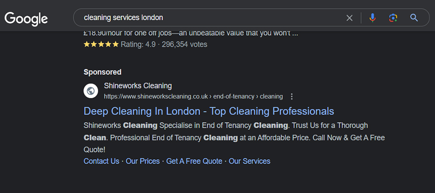The height and width of the screenshot is (193, 435).
Task: Open the Our Prices sitelink
Action: click(143, 161)
